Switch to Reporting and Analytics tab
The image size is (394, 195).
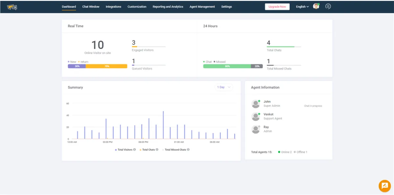(168, 7)
